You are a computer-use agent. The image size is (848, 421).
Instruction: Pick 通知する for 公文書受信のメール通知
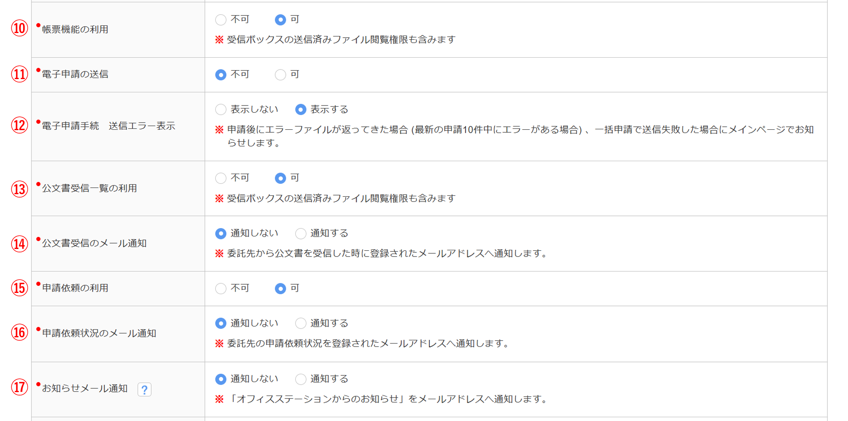tap(300, 234)
